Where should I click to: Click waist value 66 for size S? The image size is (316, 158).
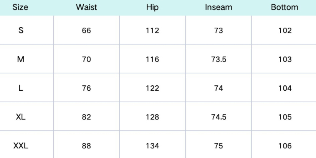pos(86,31)
